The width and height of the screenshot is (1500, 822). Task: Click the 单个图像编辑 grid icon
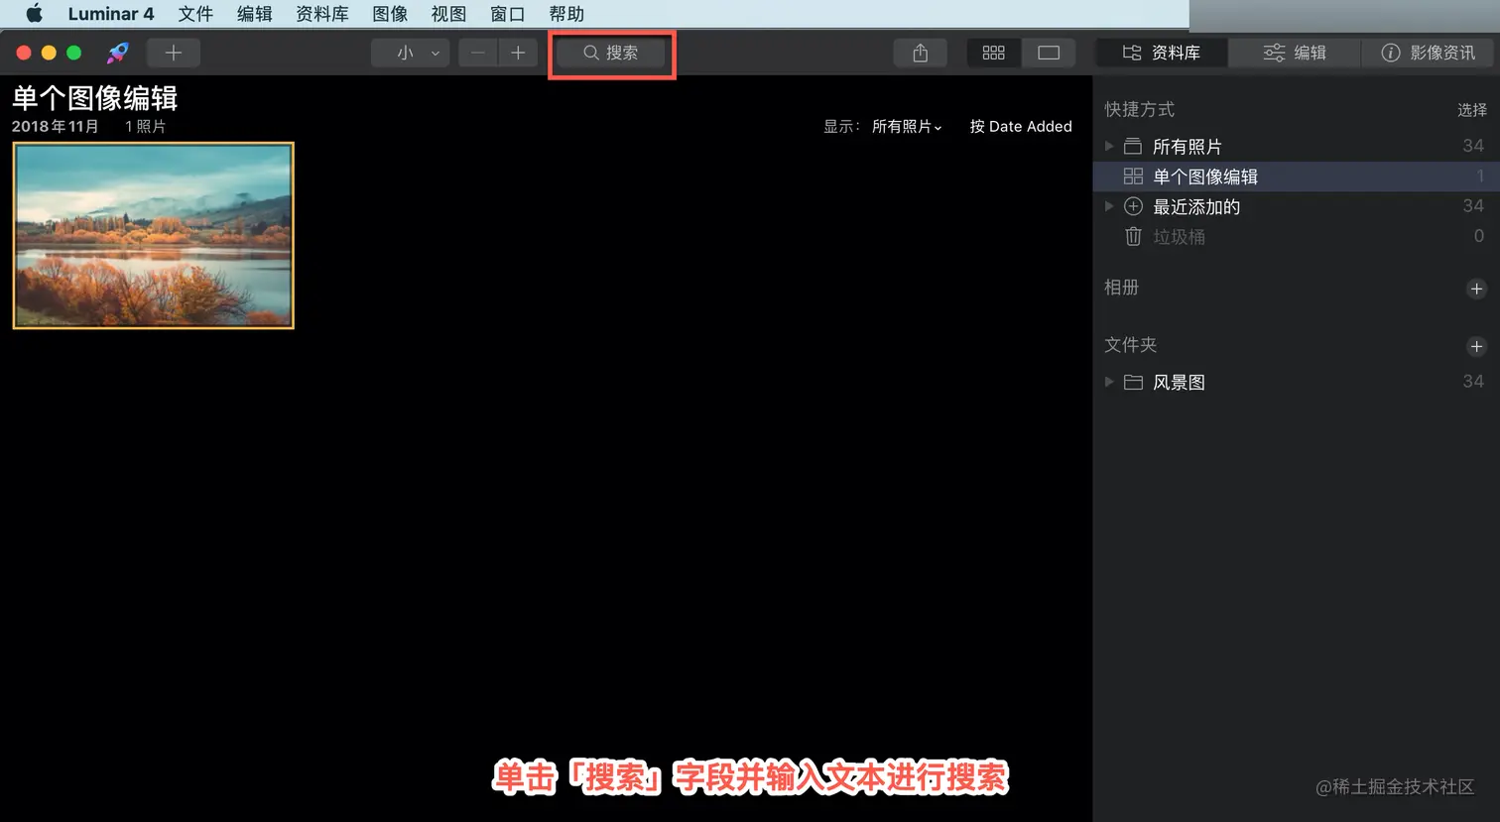click(x=1133, y=176)
